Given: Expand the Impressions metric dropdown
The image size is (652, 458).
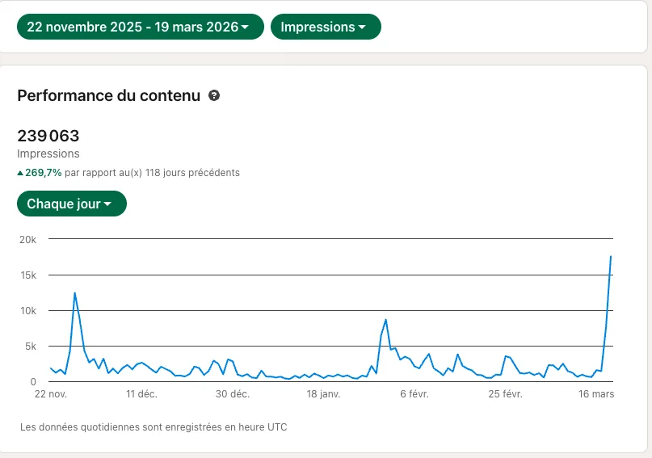Looking at the screenshot, I should [326, 27].
